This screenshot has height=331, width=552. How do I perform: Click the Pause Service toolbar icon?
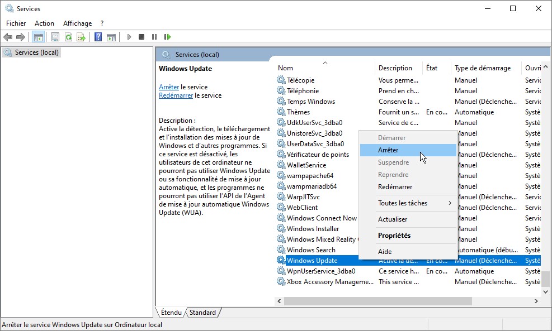154,37
